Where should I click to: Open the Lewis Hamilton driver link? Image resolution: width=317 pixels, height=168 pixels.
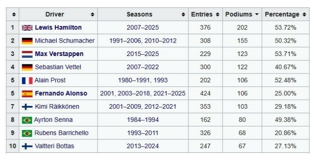(x=58, y=28)
